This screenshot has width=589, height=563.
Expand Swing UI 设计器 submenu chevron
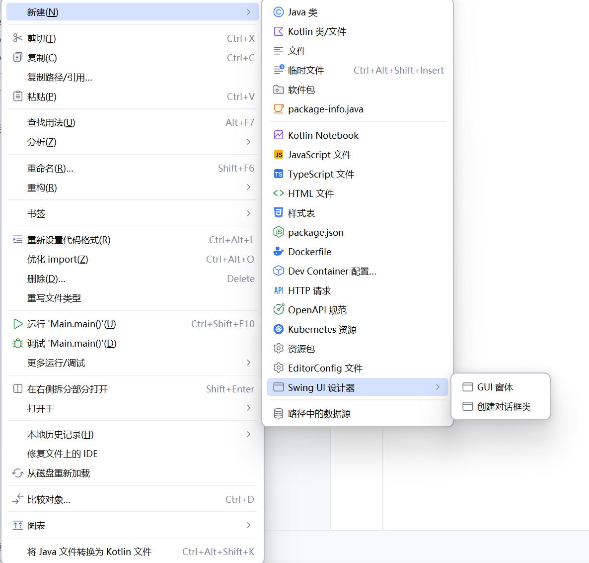(x=438, y=387)
